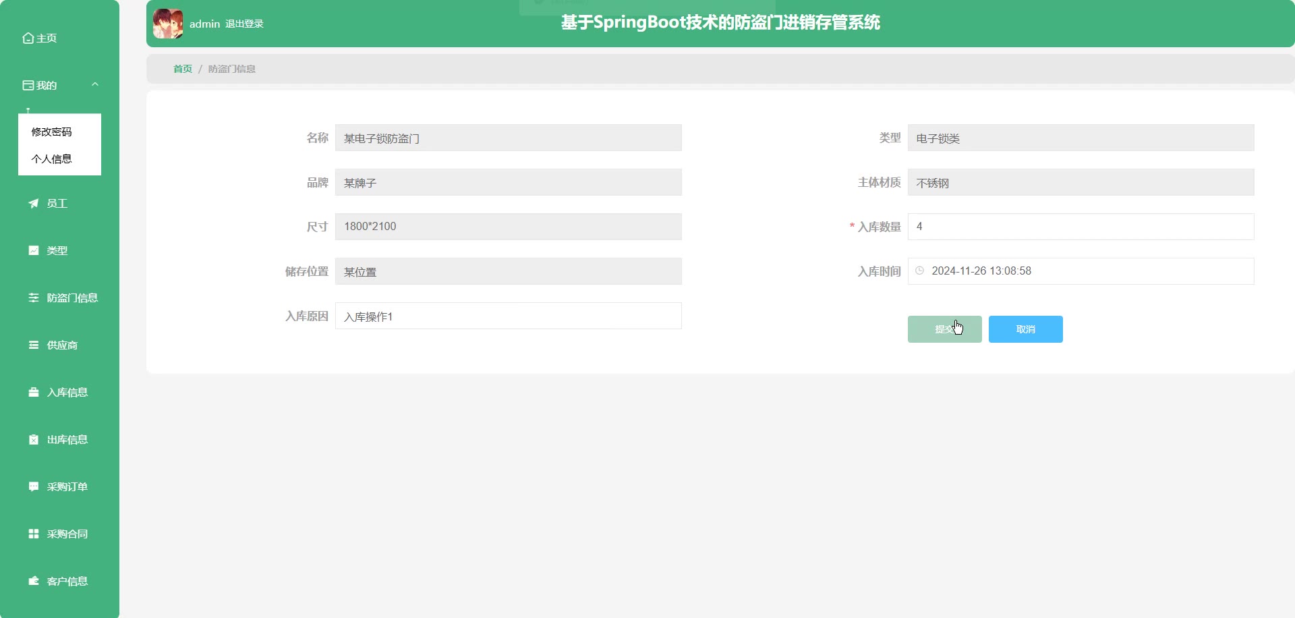Click 退出登录 to log out
Image resolution: width=1295 pixels, height=618 pixels.
244,24
